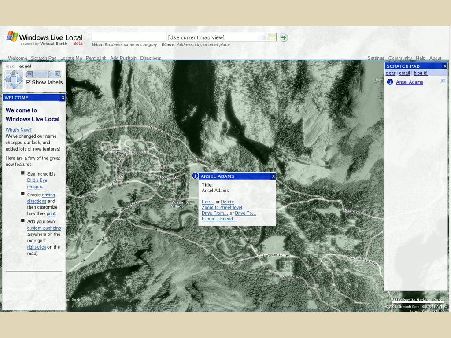
Task: Open the What's New? link
Action: click(x=18, y=130)
